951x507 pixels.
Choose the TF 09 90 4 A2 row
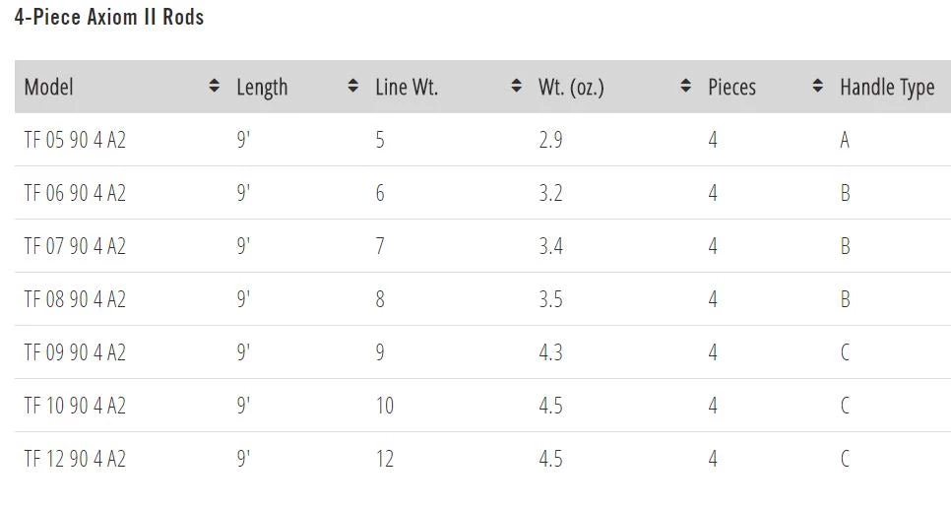(75, 352)
